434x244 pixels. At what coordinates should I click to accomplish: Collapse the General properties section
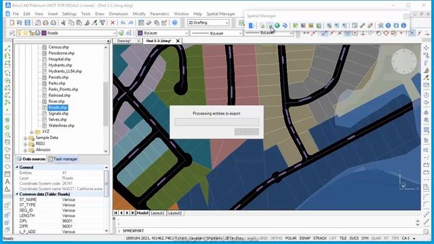coord(17,167)
